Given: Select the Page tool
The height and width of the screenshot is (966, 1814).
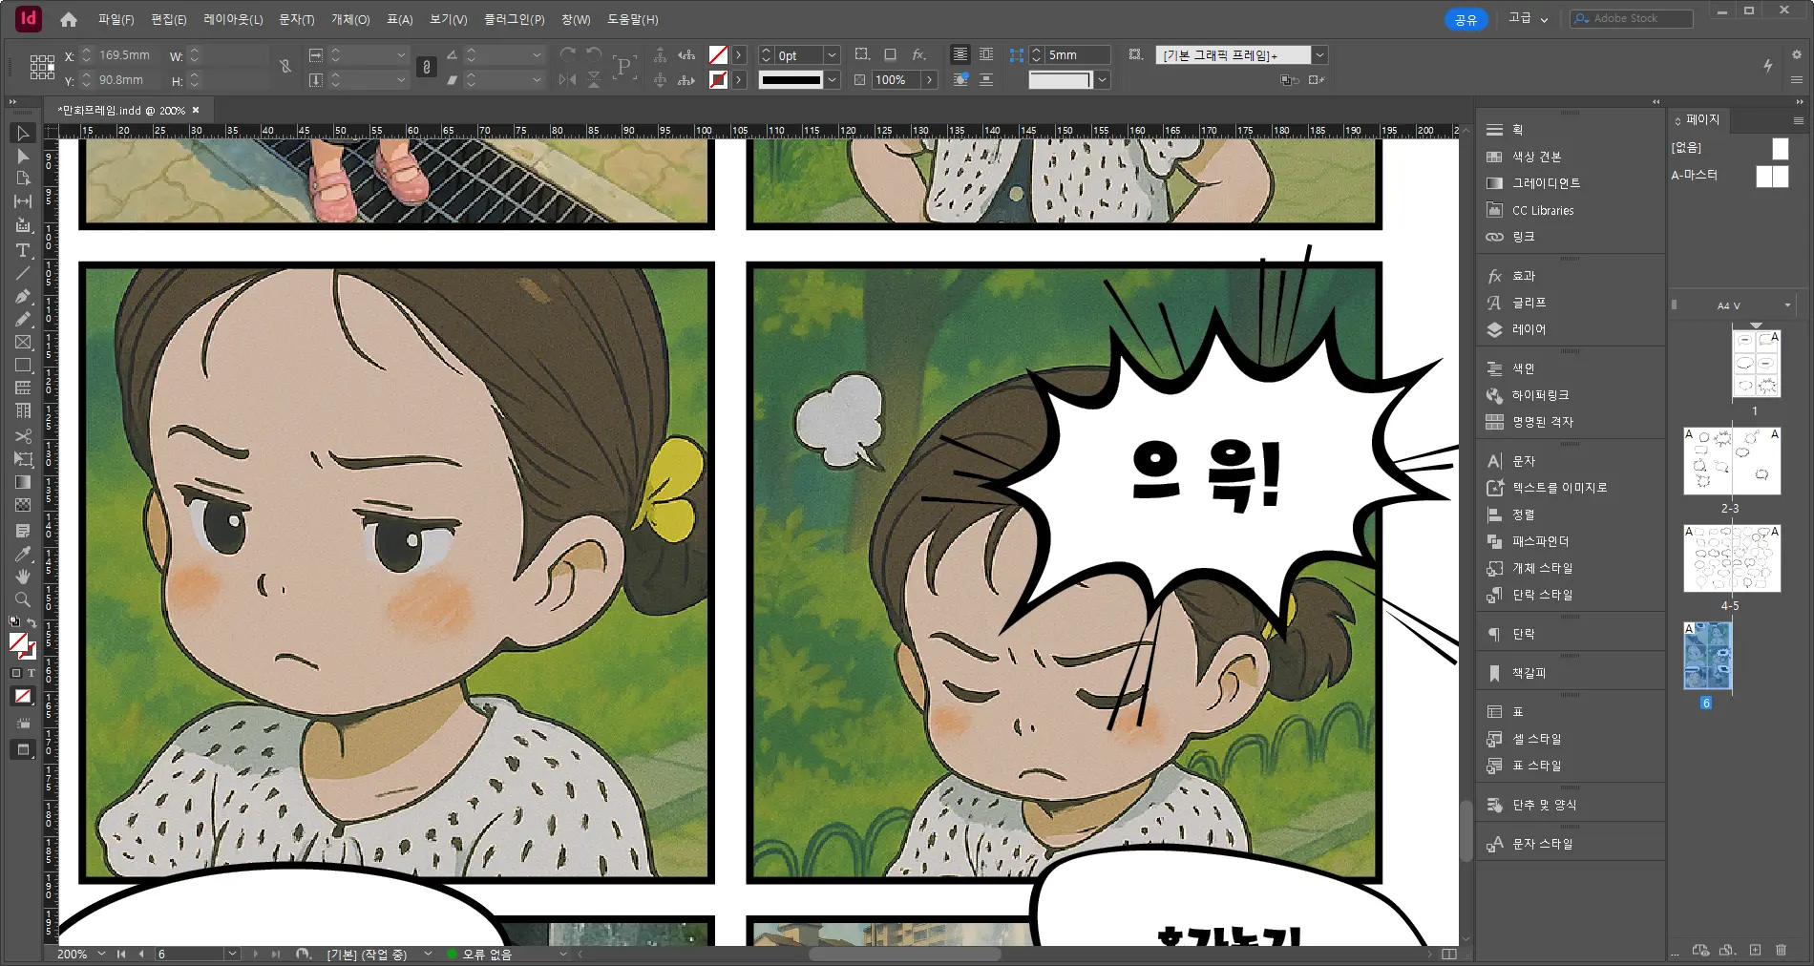Looking at the screenshot, I should 23,178.
